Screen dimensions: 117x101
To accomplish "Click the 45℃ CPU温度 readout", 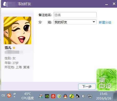I will coord(28,96).
